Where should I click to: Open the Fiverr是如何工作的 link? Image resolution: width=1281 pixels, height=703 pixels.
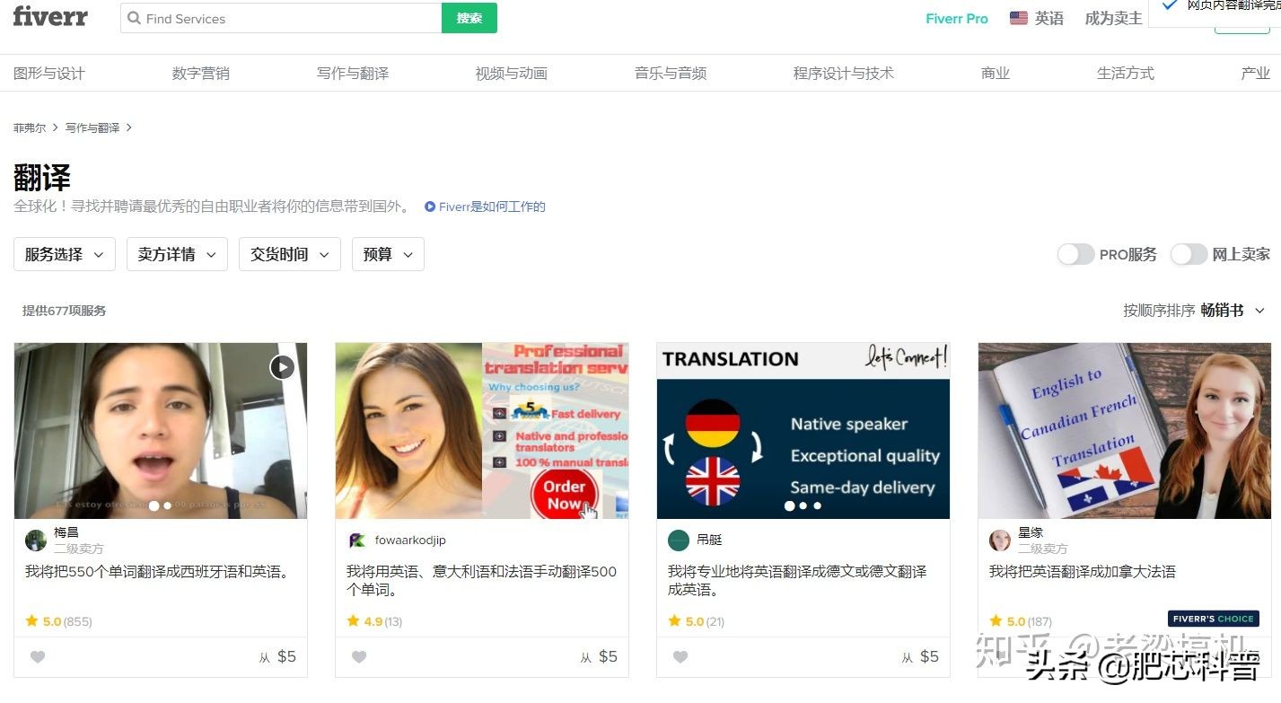[490, 207]
